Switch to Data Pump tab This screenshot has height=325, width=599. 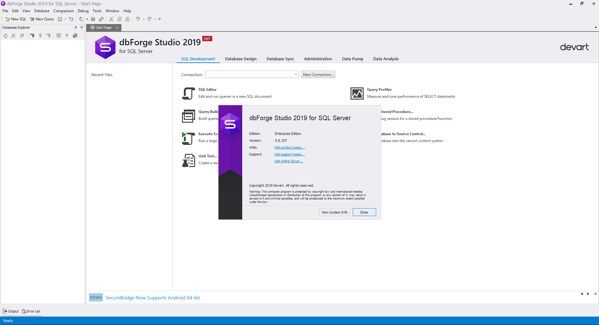(x=353, y=59)
